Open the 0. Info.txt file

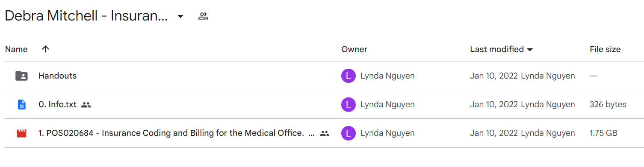pos(57,105)
